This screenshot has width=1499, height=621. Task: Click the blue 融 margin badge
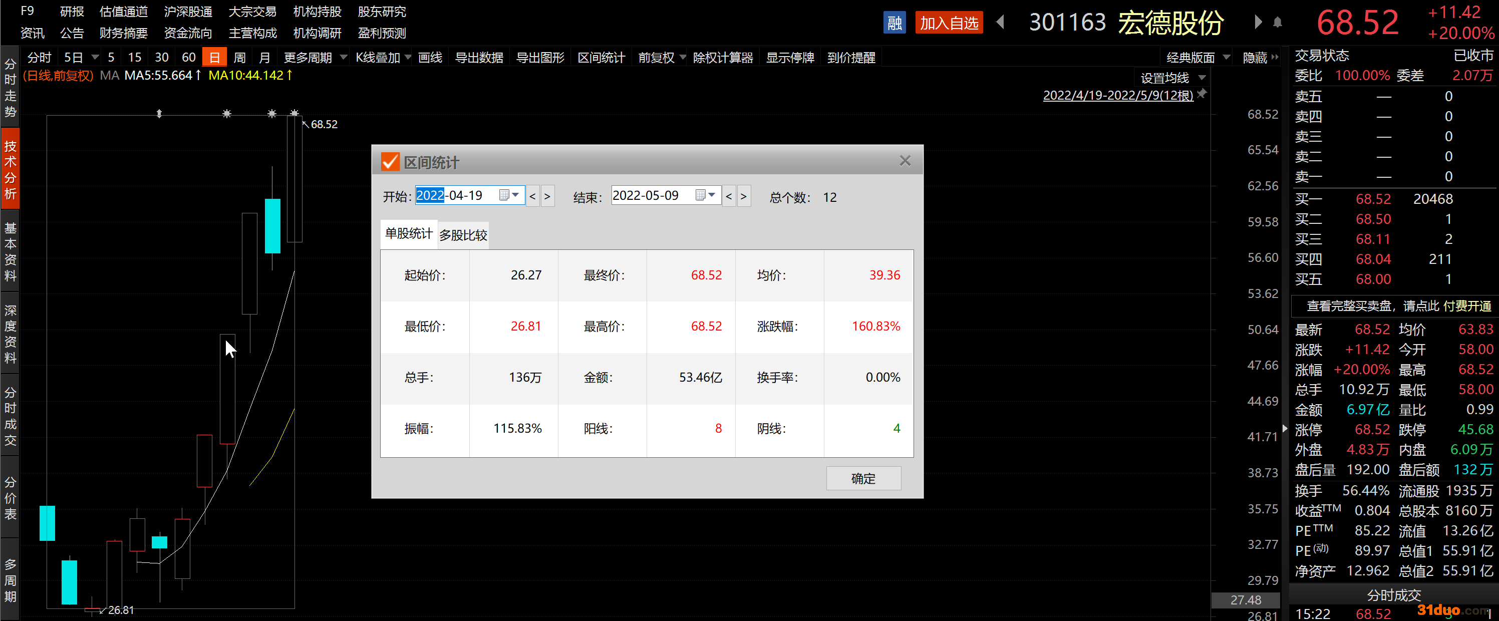[x=894, y=23]
